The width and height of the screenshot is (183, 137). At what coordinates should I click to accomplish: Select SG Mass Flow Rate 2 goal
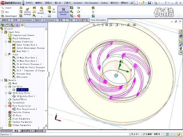click(x=27, y=61)
